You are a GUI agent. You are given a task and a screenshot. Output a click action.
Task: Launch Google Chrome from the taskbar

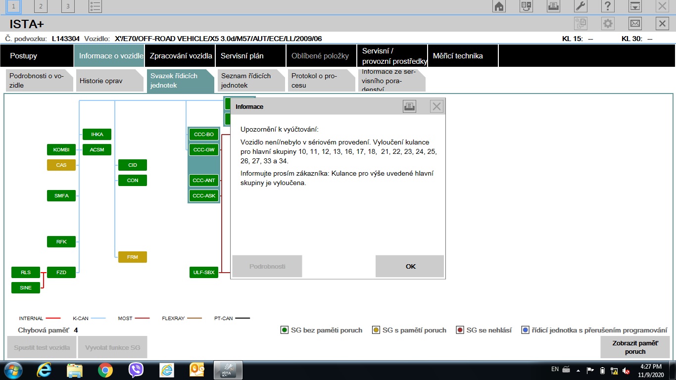click(x=105, y=370)
